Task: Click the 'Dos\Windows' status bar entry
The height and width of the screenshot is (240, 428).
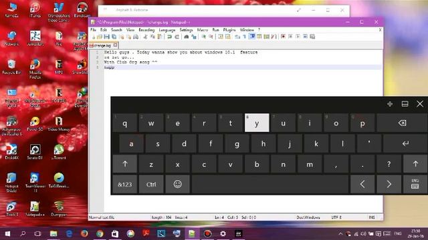Action: (308, 217)
